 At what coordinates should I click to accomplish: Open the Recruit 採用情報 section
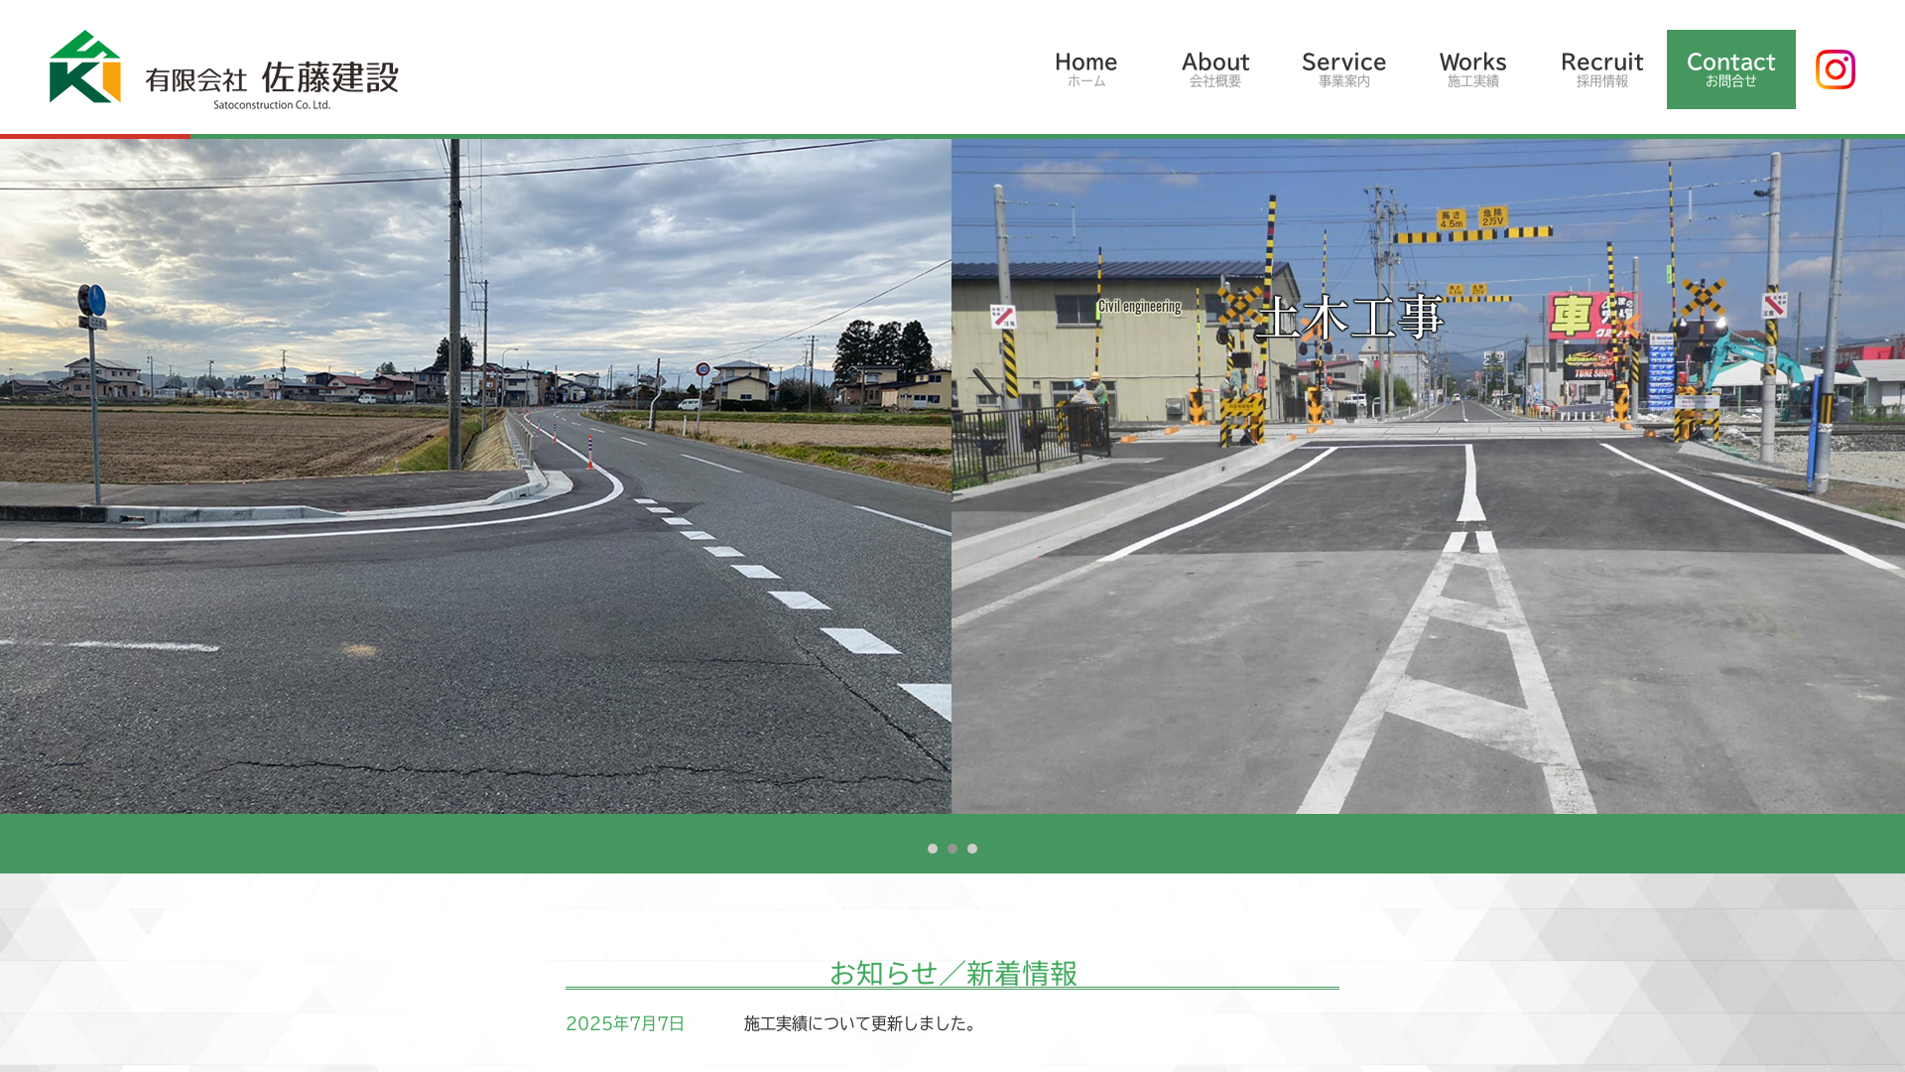point(1600,68)
